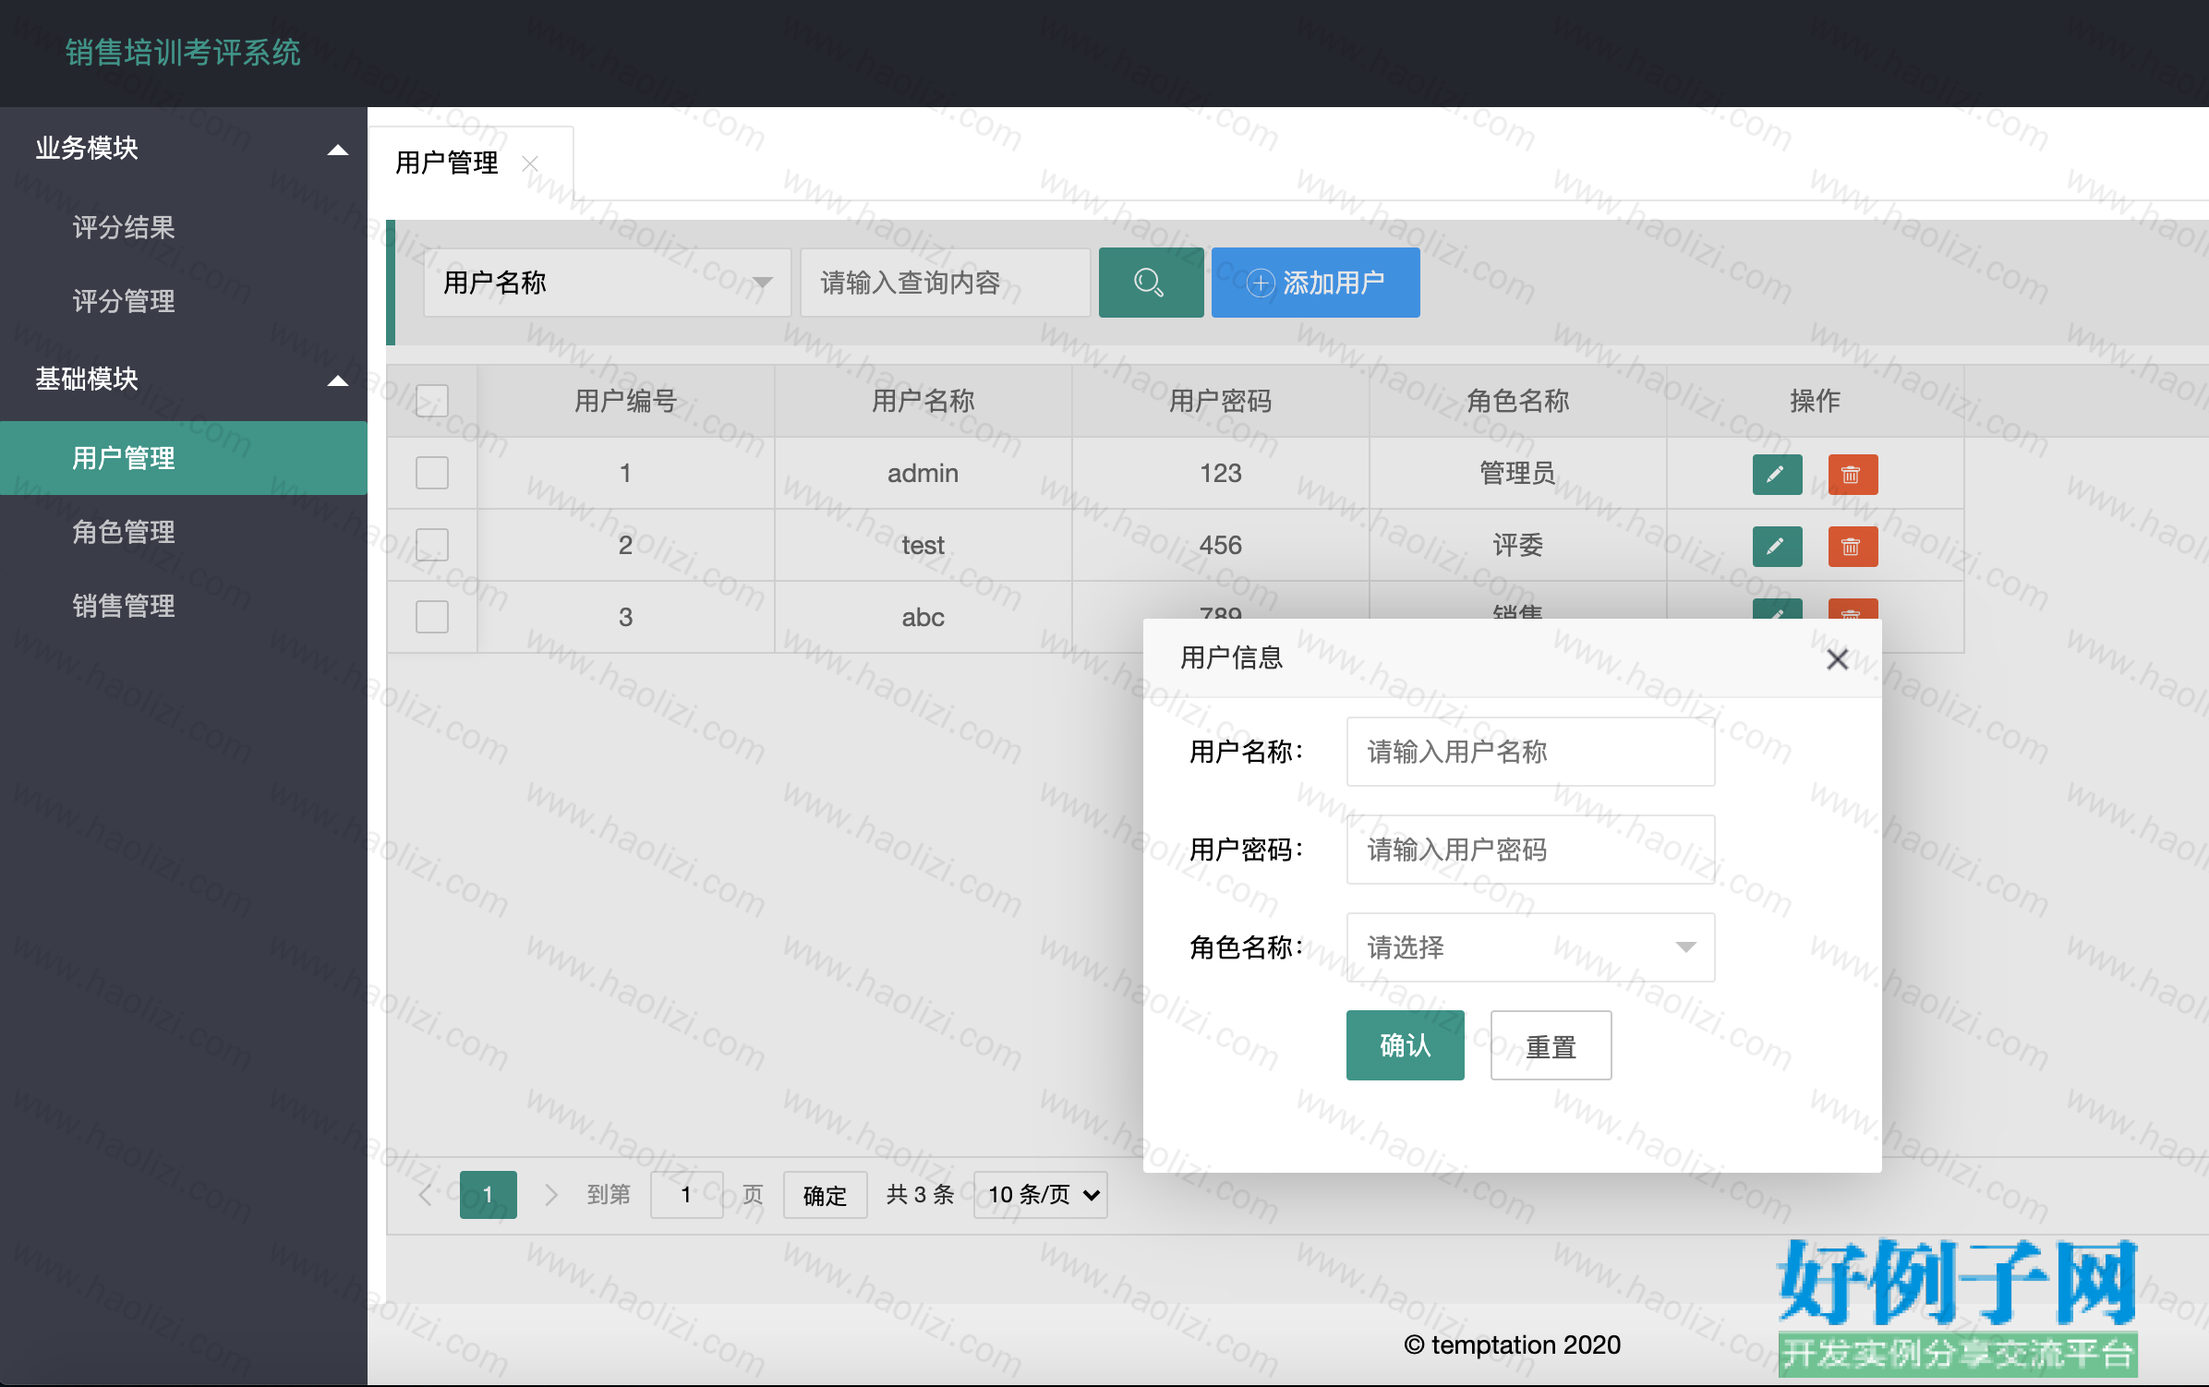Go to the next page arrow

click(x=551, y=1195)
